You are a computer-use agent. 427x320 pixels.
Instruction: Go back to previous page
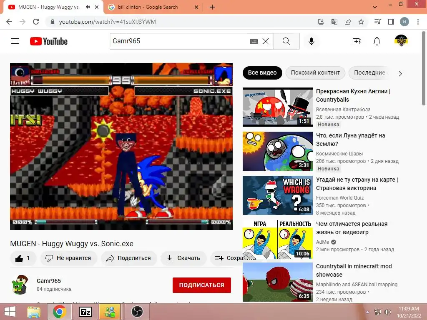pyautogui.click(x=9, y=22)
